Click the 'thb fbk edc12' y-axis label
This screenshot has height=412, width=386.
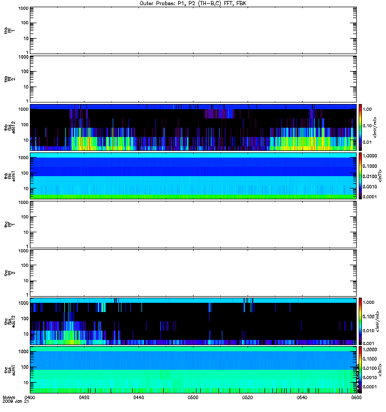[9, 127]
